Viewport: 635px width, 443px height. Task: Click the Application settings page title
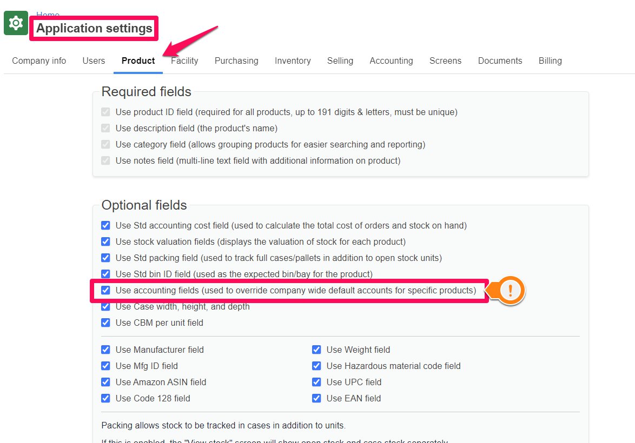tap(94, 28)
